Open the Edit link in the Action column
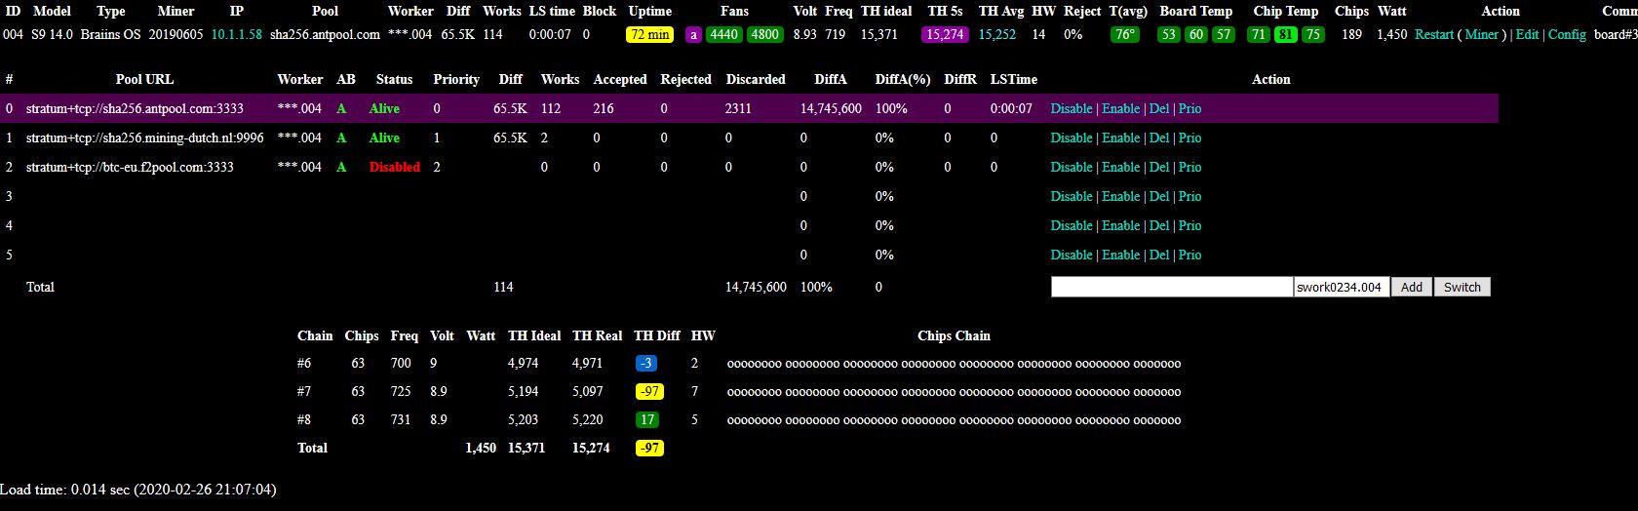 1527,34
